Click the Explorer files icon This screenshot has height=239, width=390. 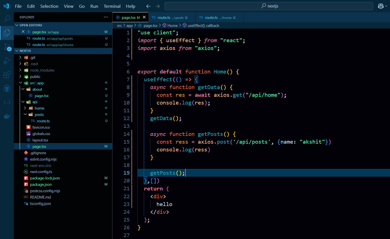coord(7,33)
